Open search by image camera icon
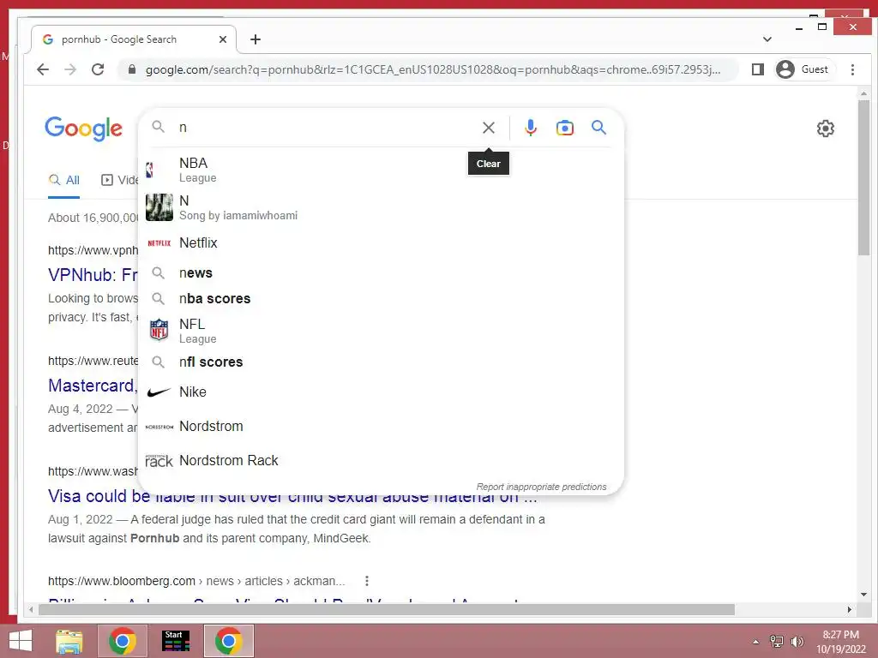This screenshot has width=878, height=658. pos(564,129)
